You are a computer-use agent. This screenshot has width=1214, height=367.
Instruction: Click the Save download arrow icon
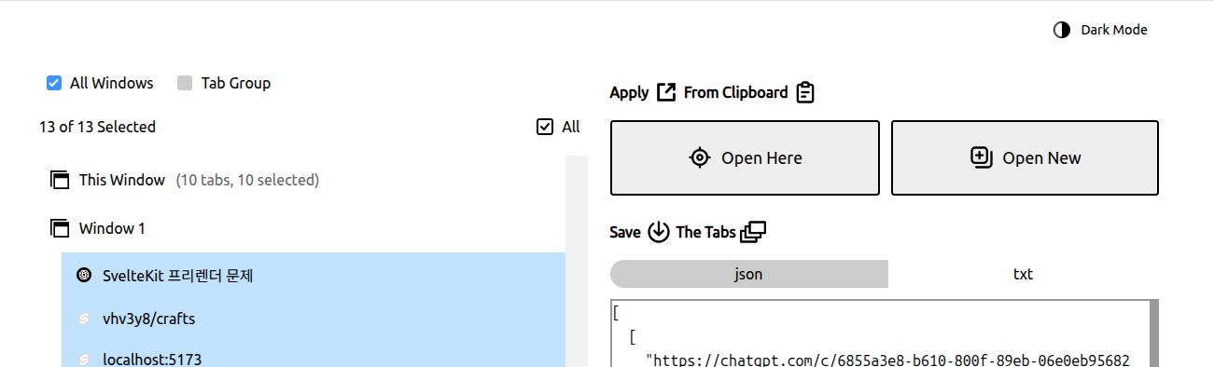tap(659, 232)
